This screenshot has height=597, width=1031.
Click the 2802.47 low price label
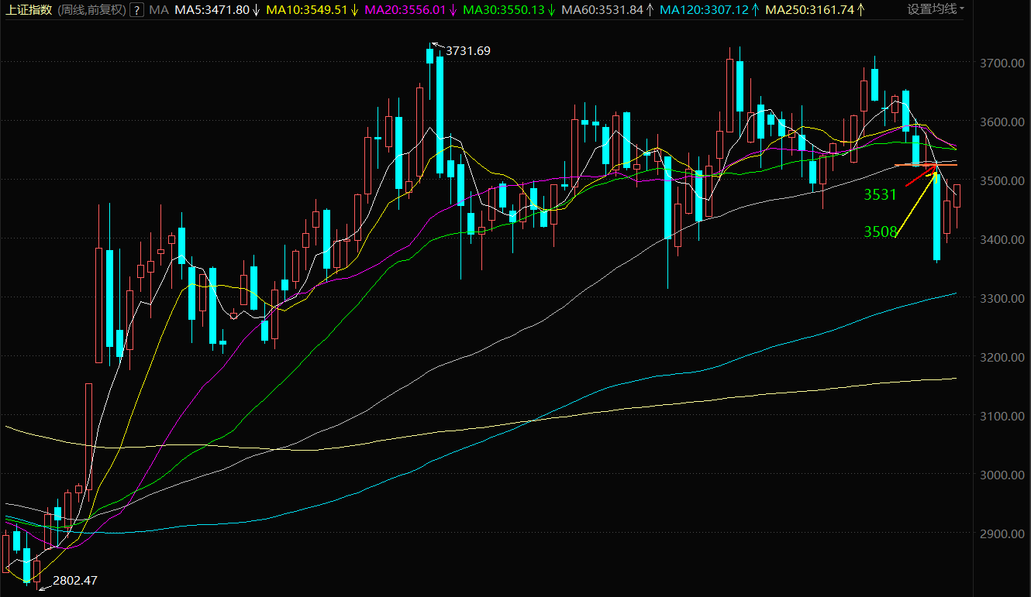point(74,580)
